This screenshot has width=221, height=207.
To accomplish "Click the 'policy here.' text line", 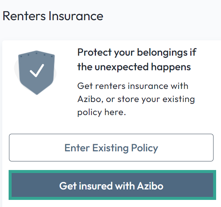I will (102, 112).
